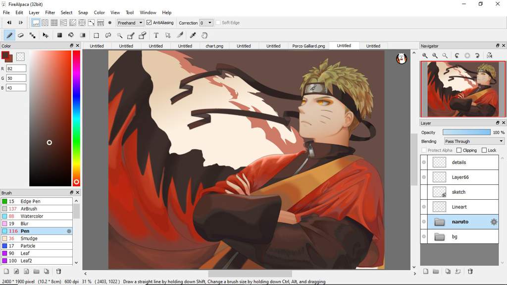Select the Gradient tool
The width and height of the screenshot is (507, 285).
83,35
